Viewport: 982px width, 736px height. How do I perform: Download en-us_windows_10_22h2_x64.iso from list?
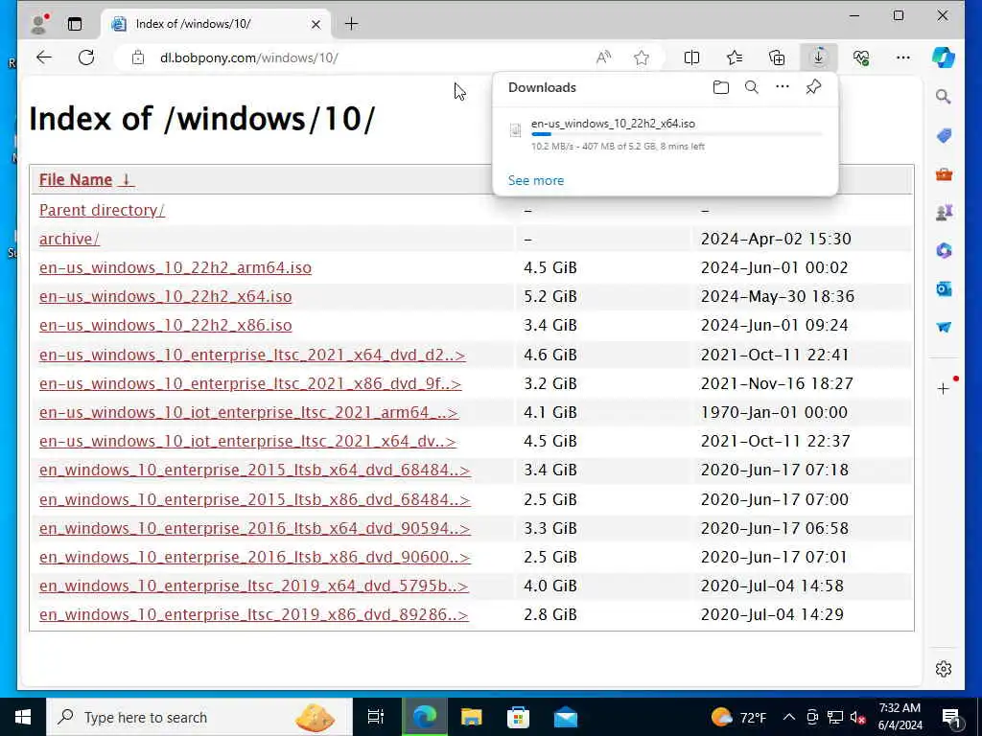point(165,296)
